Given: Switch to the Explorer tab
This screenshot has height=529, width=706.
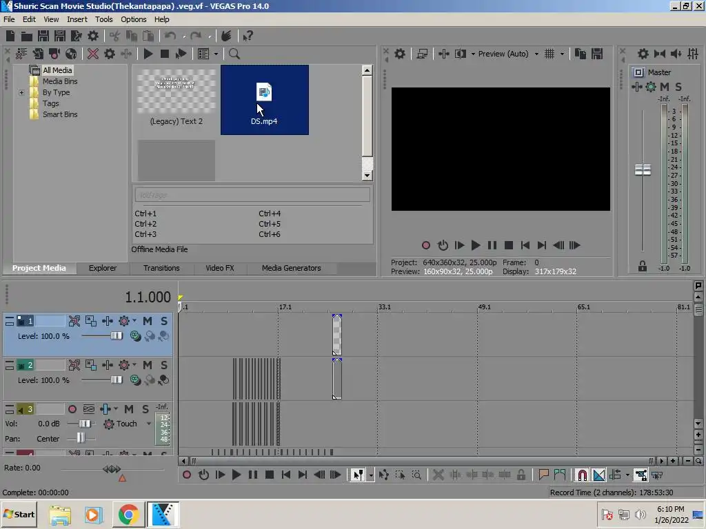Looking at the screenshot, I should click(x=103, y=268).
